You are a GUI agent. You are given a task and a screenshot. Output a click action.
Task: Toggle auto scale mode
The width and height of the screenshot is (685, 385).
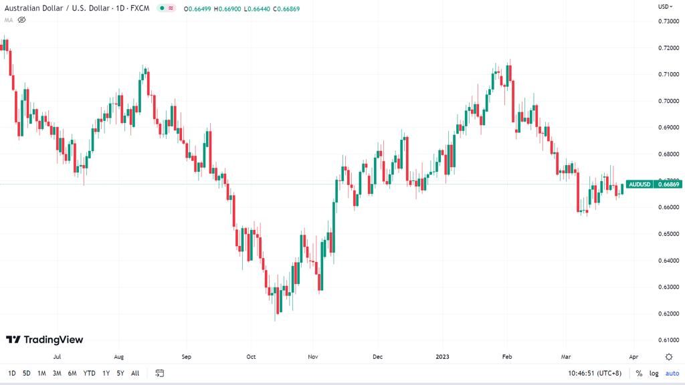[x=672, y=373]
